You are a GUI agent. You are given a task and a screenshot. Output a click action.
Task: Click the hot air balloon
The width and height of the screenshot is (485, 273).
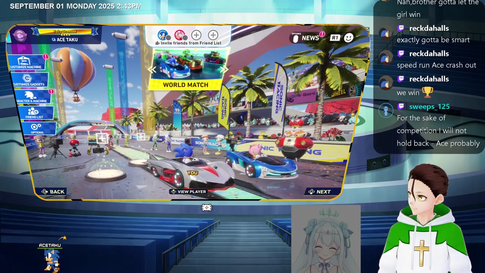[x=73, y=74]
